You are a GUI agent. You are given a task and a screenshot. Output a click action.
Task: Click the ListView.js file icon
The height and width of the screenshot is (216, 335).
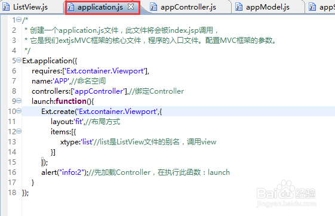tap(6, 7)
